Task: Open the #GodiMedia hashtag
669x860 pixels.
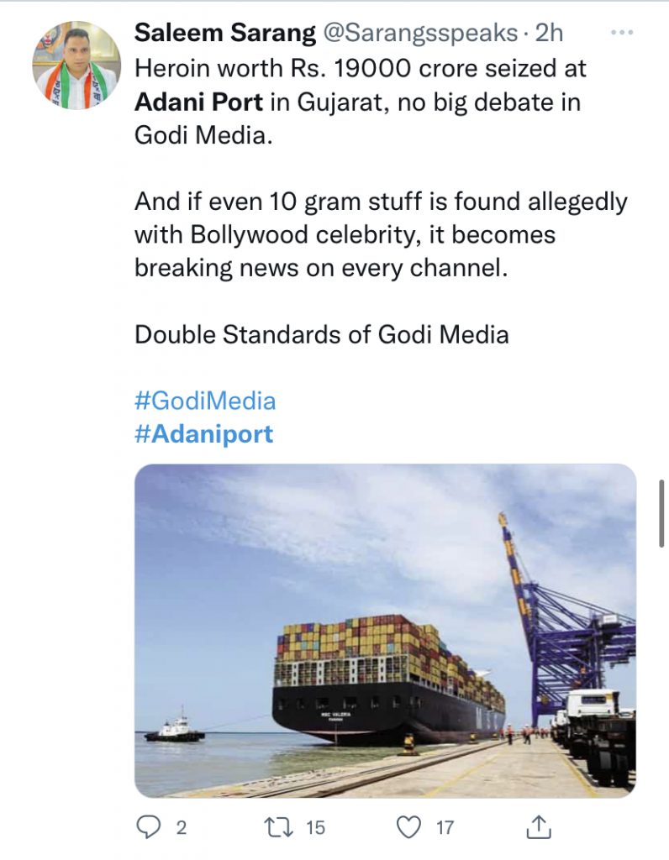Action: (x=204, y=401)
